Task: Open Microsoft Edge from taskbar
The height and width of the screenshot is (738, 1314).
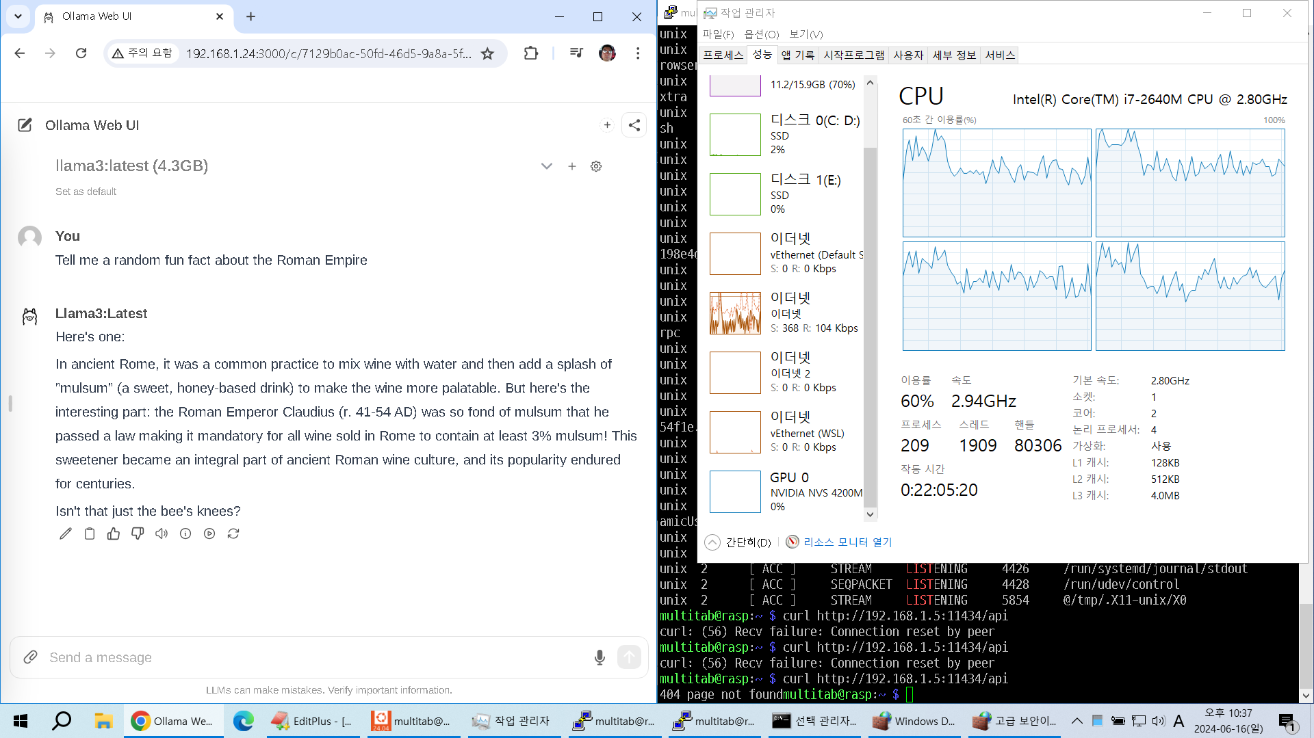Action: pos(243,721)
